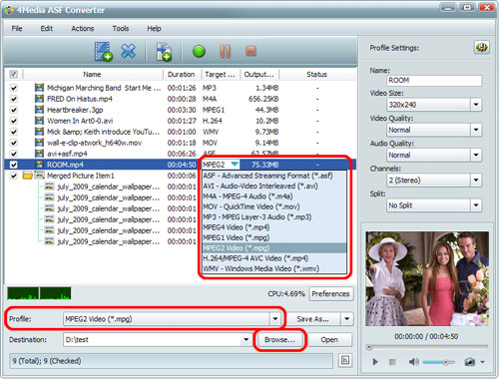The height and width of the screenshot is (379, 499).
Task: Uncheck the Heartbreaker.3gp checkbox
Action: point(14,110)
